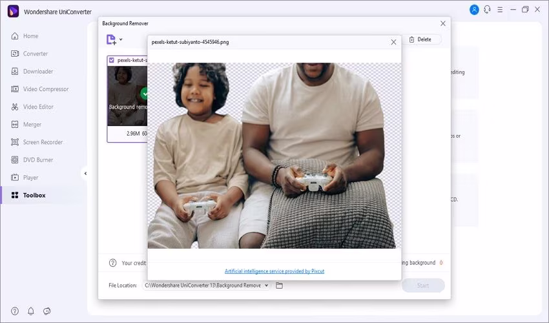Open the output folder icon
The width and height of the screenshot is (549, 323).
click(x=279, y=286)
